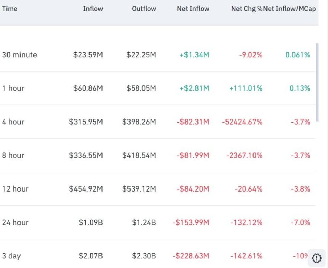
Task: Select the 30 minute row label
Action: [19, 55]
